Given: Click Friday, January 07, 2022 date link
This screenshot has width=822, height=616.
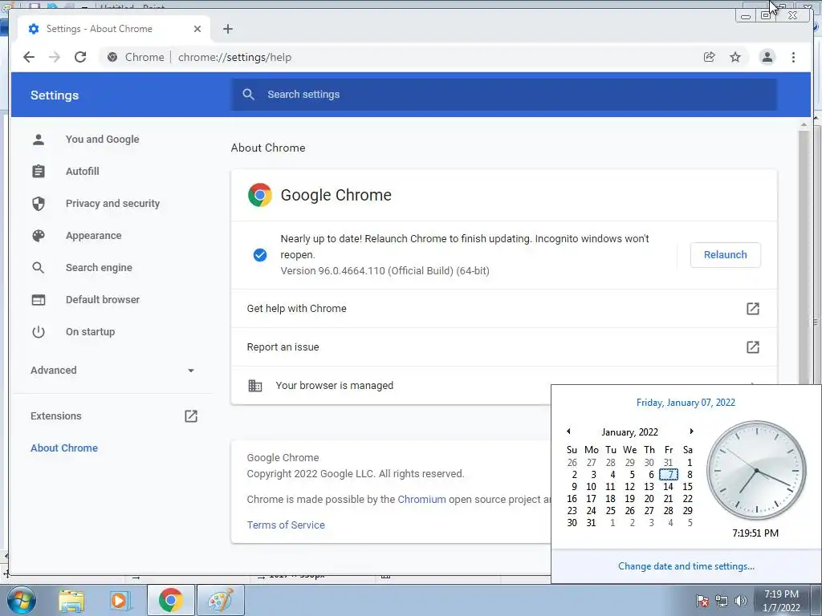Looking at the screenshot, I should click(686, 403).
